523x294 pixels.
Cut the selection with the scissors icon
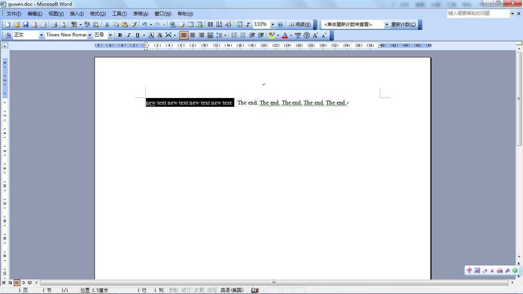pyautogui.click(x=107, y=24)
